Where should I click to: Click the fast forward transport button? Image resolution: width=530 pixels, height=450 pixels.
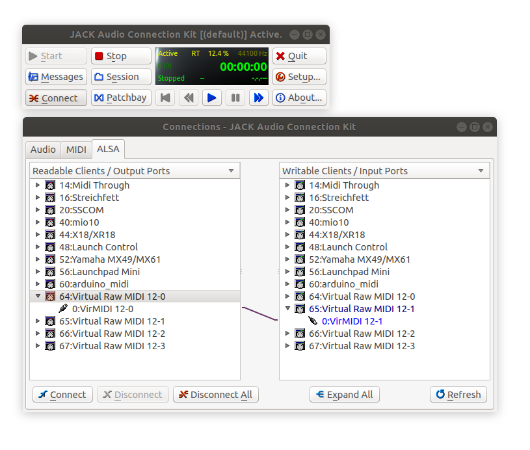click(259, 98)
